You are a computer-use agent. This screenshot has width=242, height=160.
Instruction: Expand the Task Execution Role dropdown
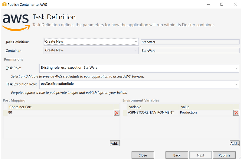(x=139, y=84)
